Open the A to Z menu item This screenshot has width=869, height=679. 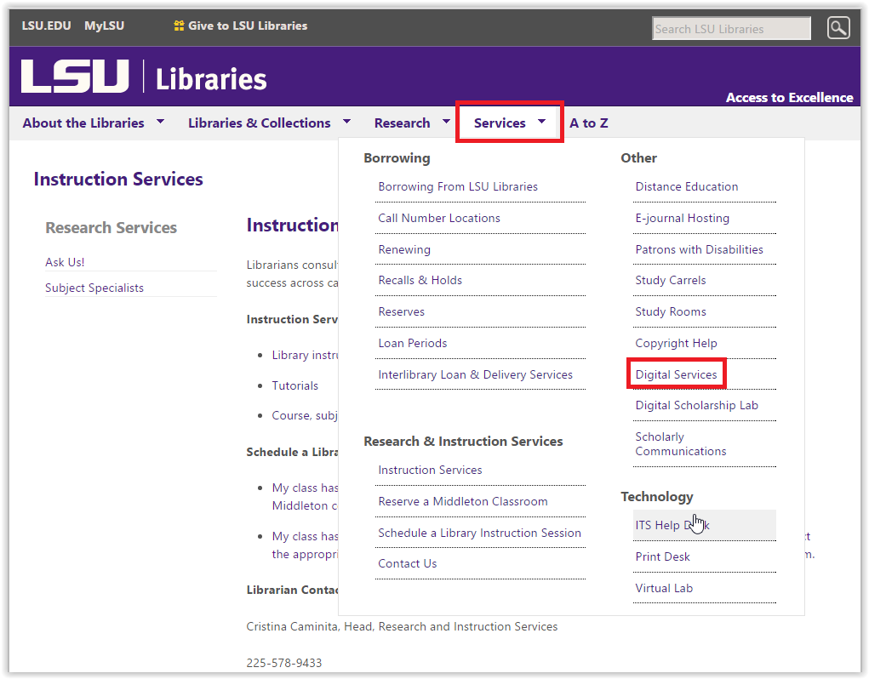coord(589,123)
